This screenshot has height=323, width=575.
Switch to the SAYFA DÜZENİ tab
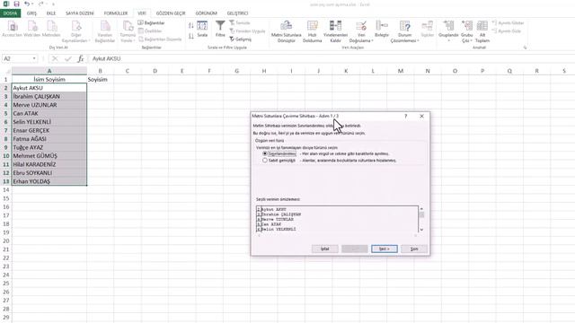(80, 13)
